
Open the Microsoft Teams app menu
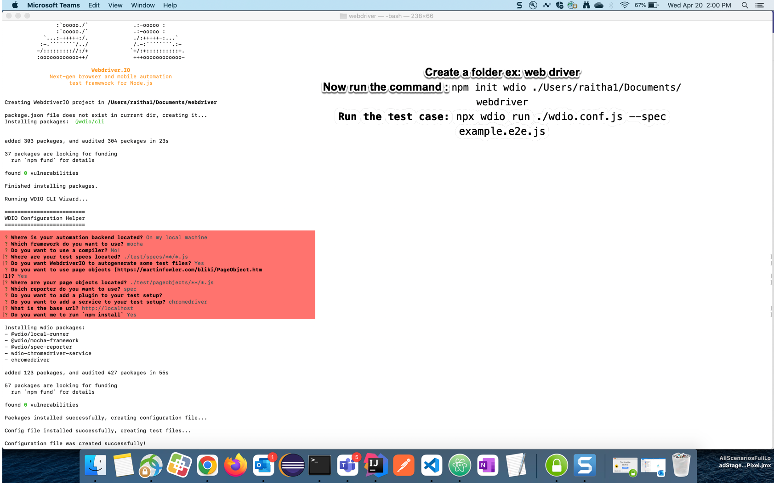pyautogui.click(x=53, y=5)
